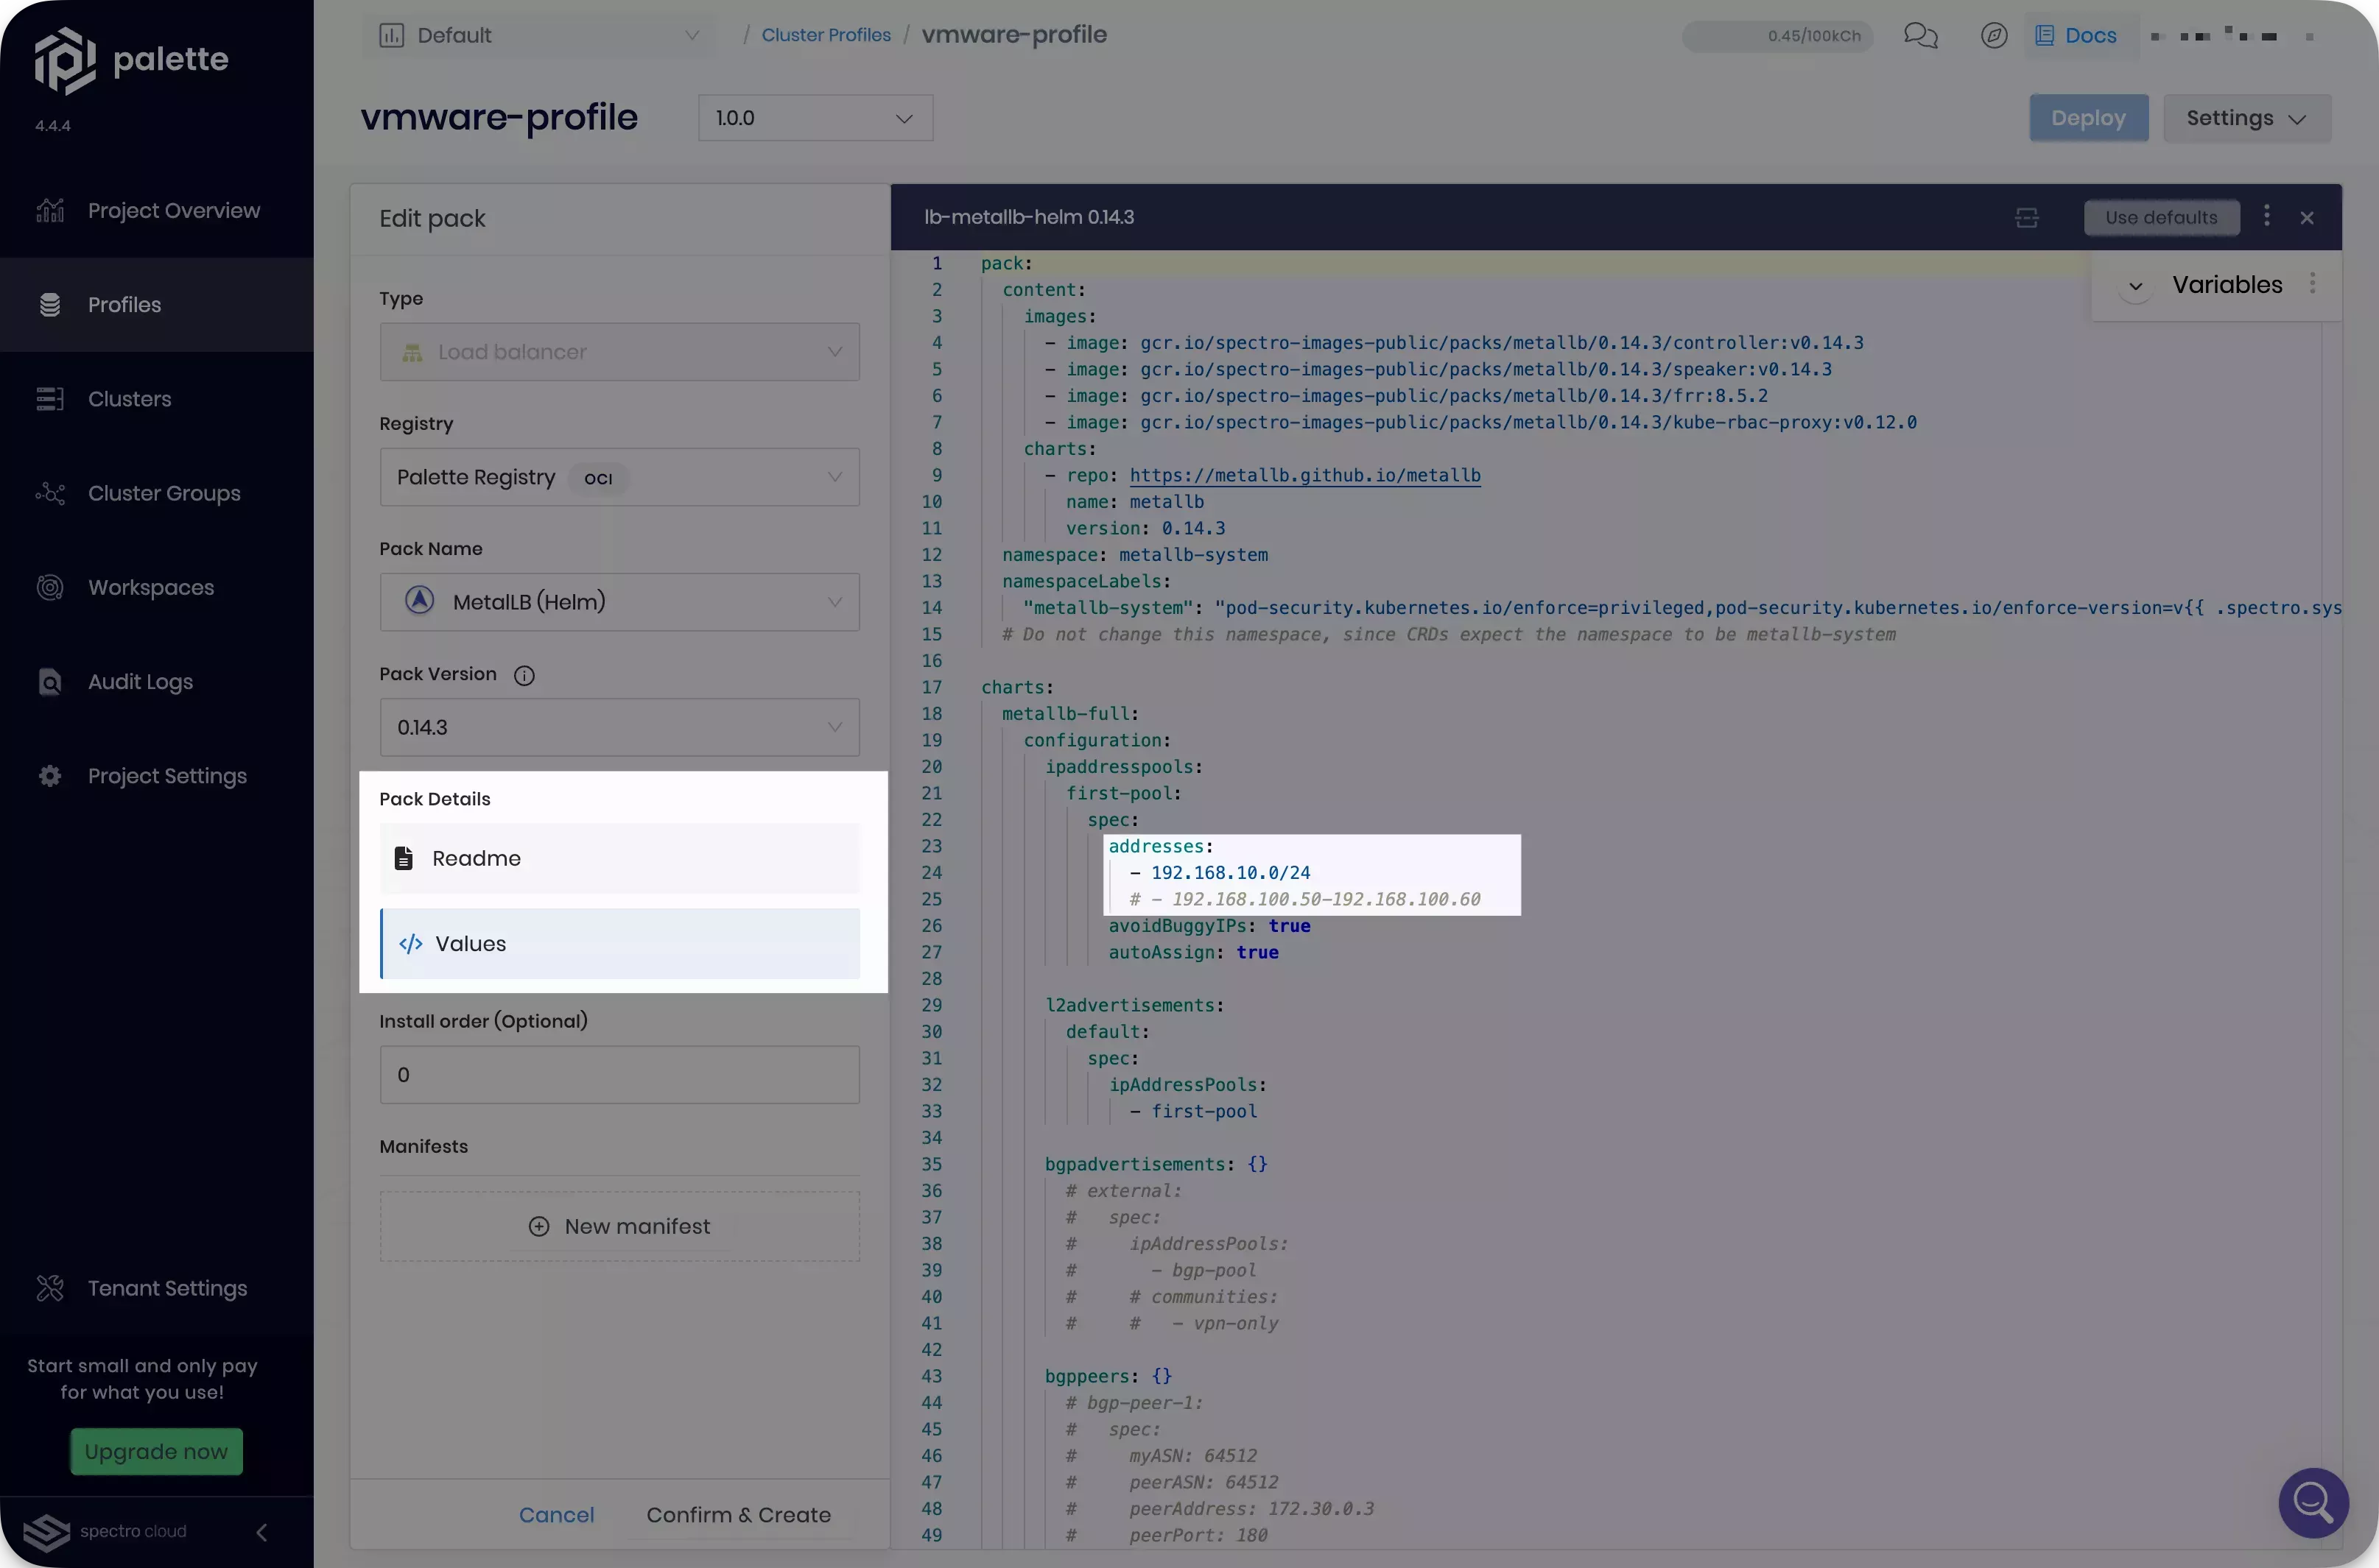Open Audit Logs
Image resolution: width=2379 pixels, height=1568 pixels.
[x=156, y=682]
